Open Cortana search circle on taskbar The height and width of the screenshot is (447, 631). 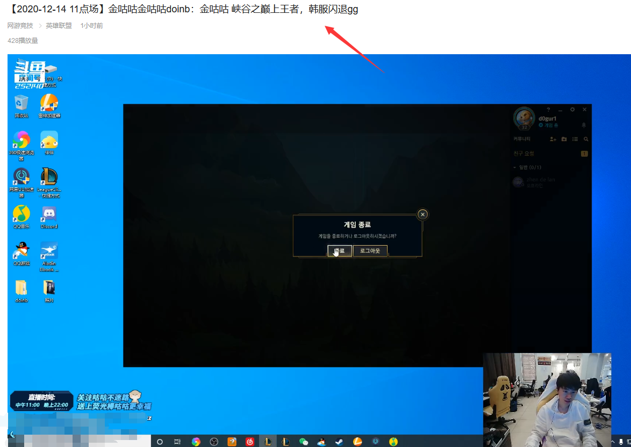click(160, 442)
